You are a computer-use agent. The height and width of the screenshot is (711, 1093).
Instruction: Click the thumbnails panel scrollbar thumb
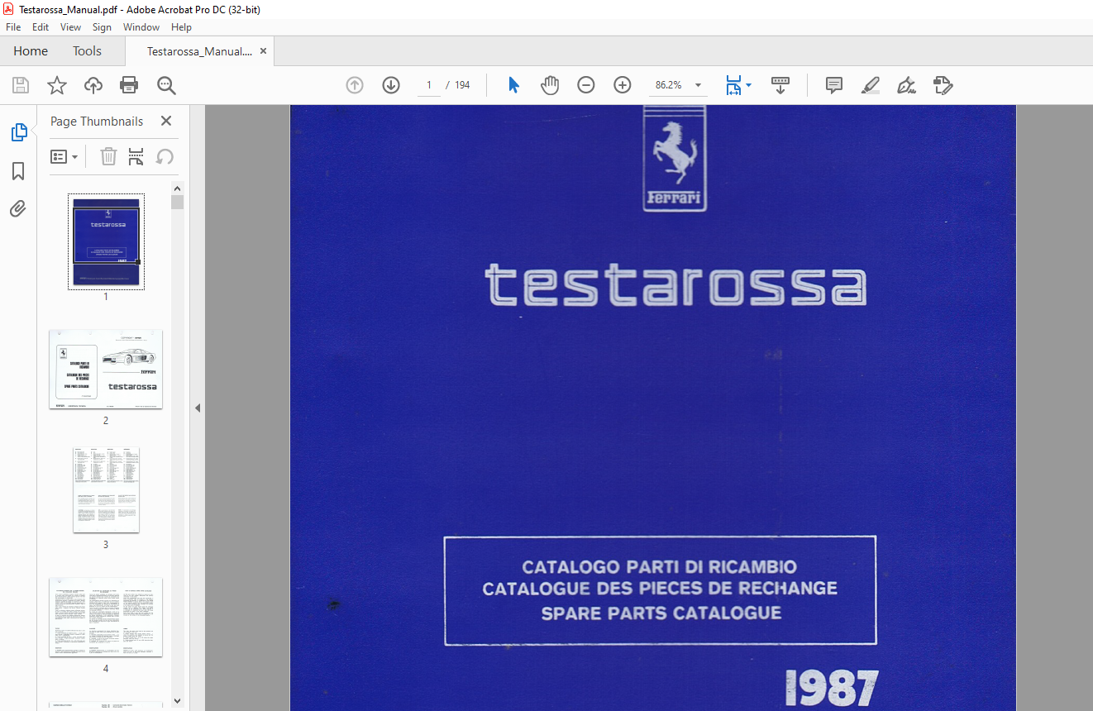click(177, 202)
